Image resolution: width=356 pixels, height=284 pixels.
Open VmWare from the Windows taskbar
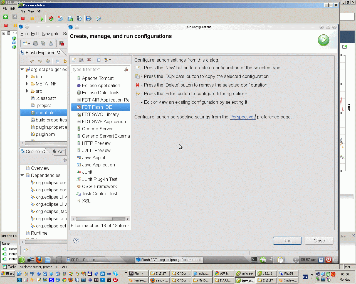(x=245, y=273)
